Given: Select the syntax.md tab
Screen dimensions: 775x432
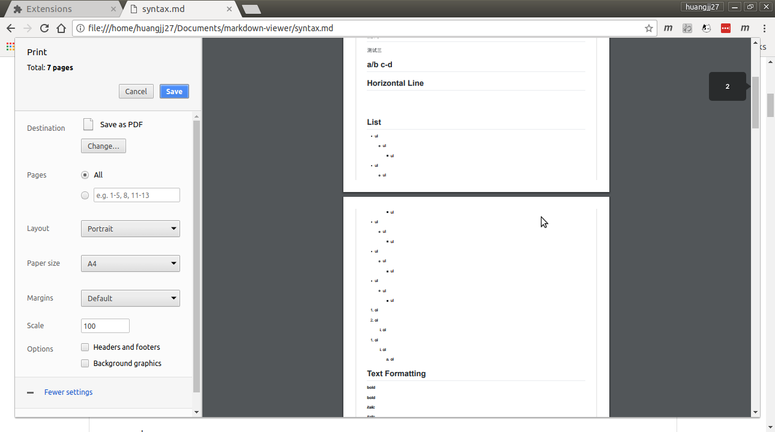Looking at the screenshot, I should 181,9.
